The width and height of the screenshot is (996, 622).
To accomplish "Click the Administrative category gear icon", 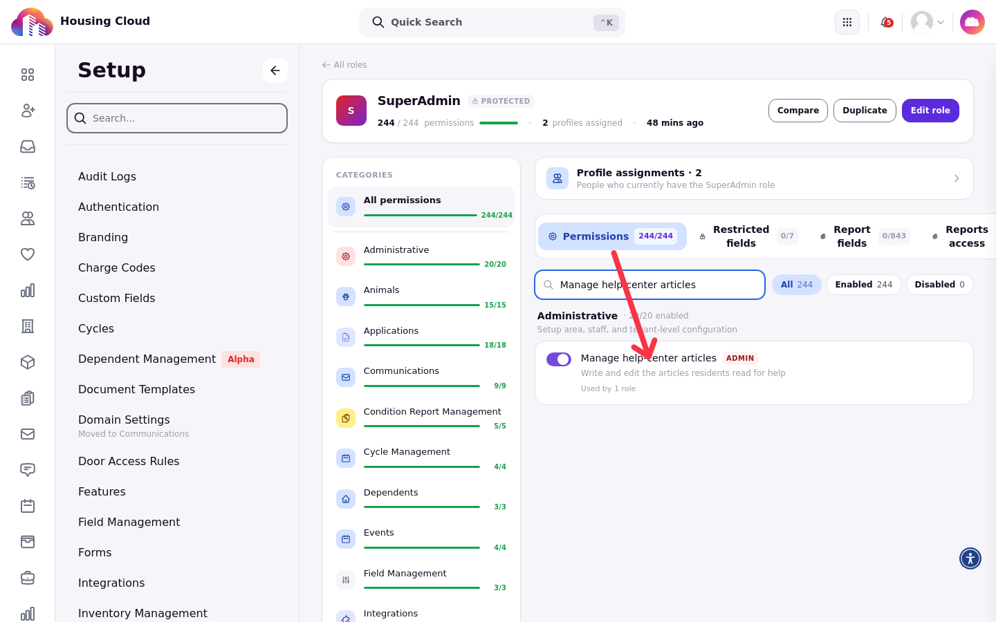I will coord(346,256).
